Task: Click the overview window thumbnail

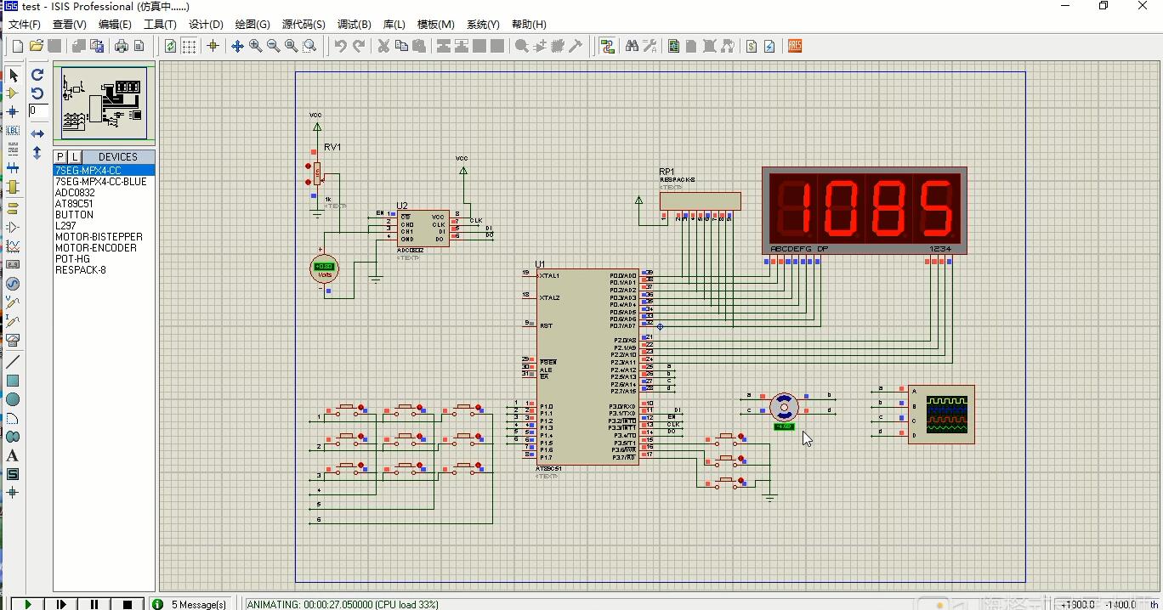Action: point(104,103)
